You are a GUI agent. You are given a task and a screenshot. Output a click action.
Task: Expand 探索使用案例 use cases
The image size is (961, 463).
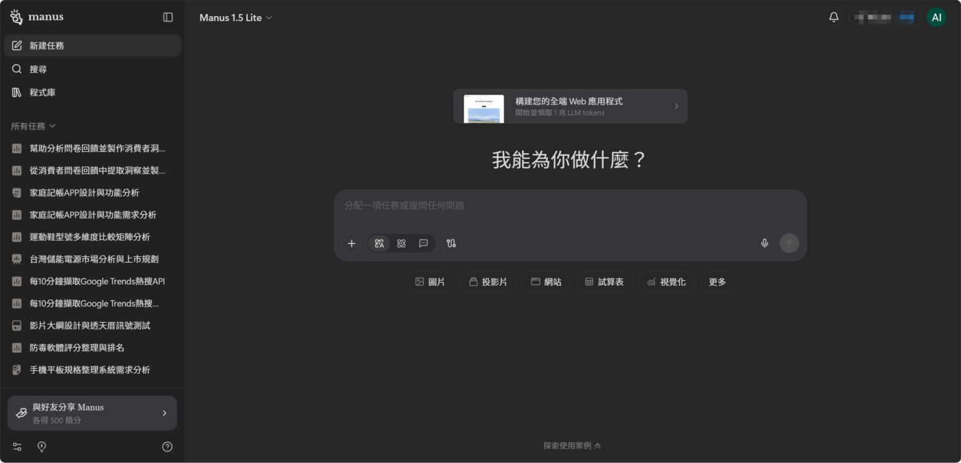572,446
